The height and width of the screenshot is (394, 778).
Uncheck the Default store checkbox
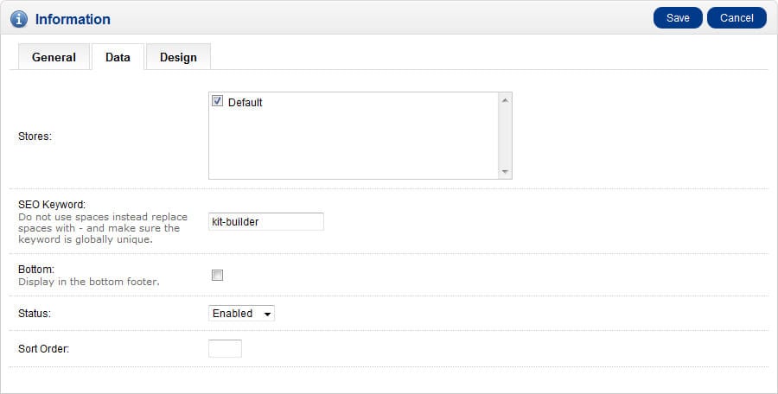[x=217, y=101]
